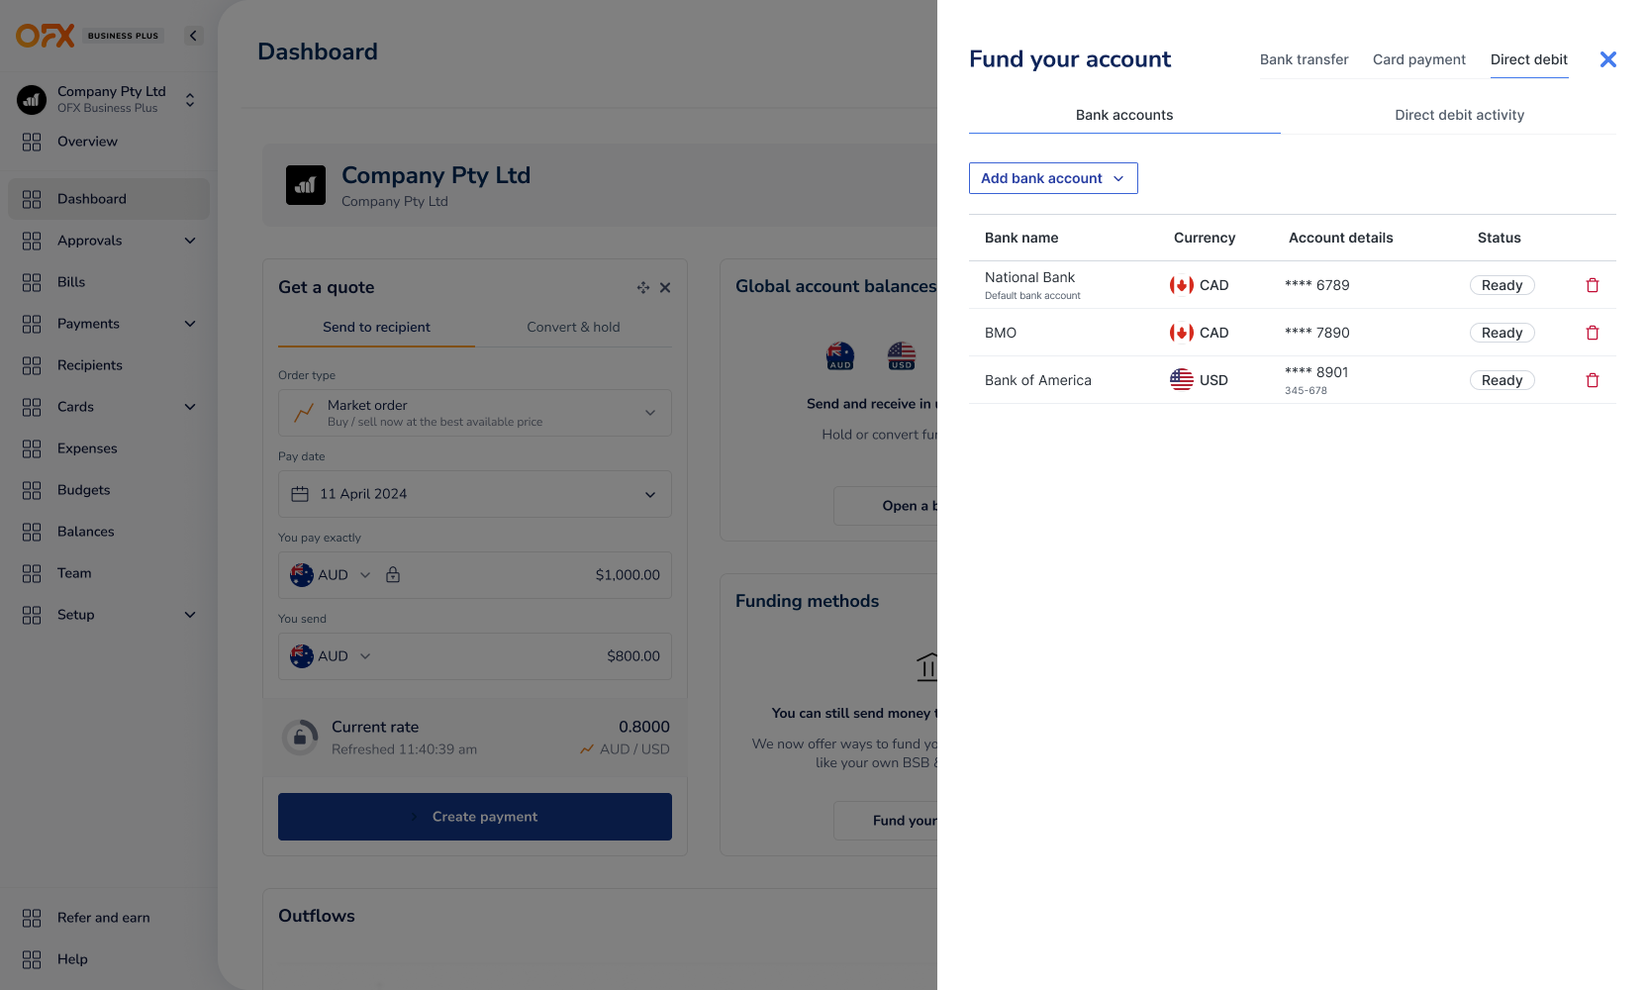The width and height of the screenshot is (1648, 990).
Task: Open the Bills page
Action: pyautogui.click(x=71, y=282)
